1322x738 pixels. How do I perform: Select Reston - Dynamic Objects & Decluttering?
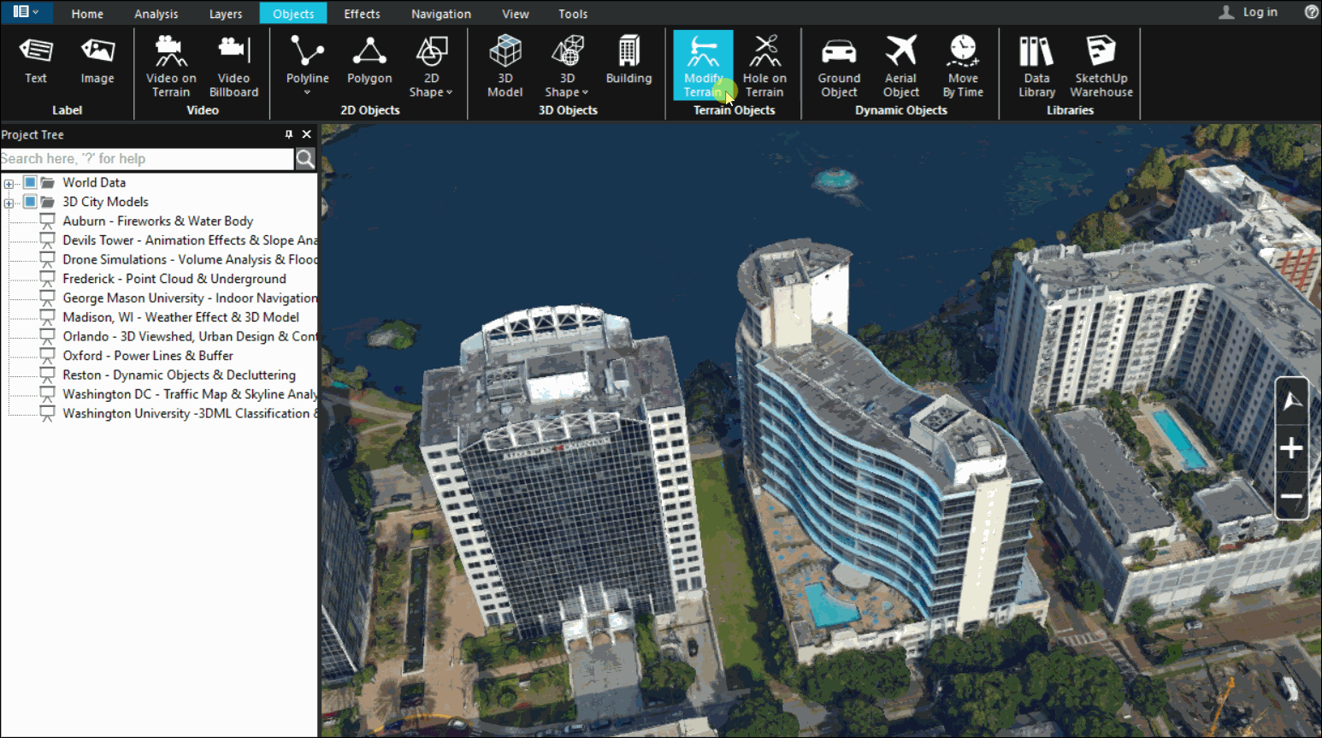(x=179, y=375)
